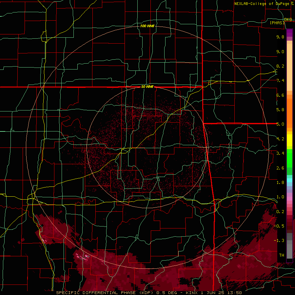Click the -0.5 scale label
Viewport: 295px width, 295px height.
click(x=279, y=226)
